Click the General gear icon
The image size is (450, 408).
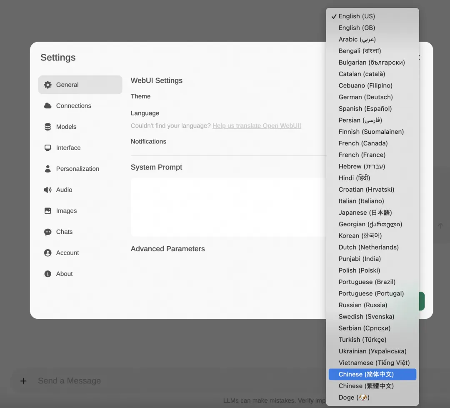(x=47, y=85)
